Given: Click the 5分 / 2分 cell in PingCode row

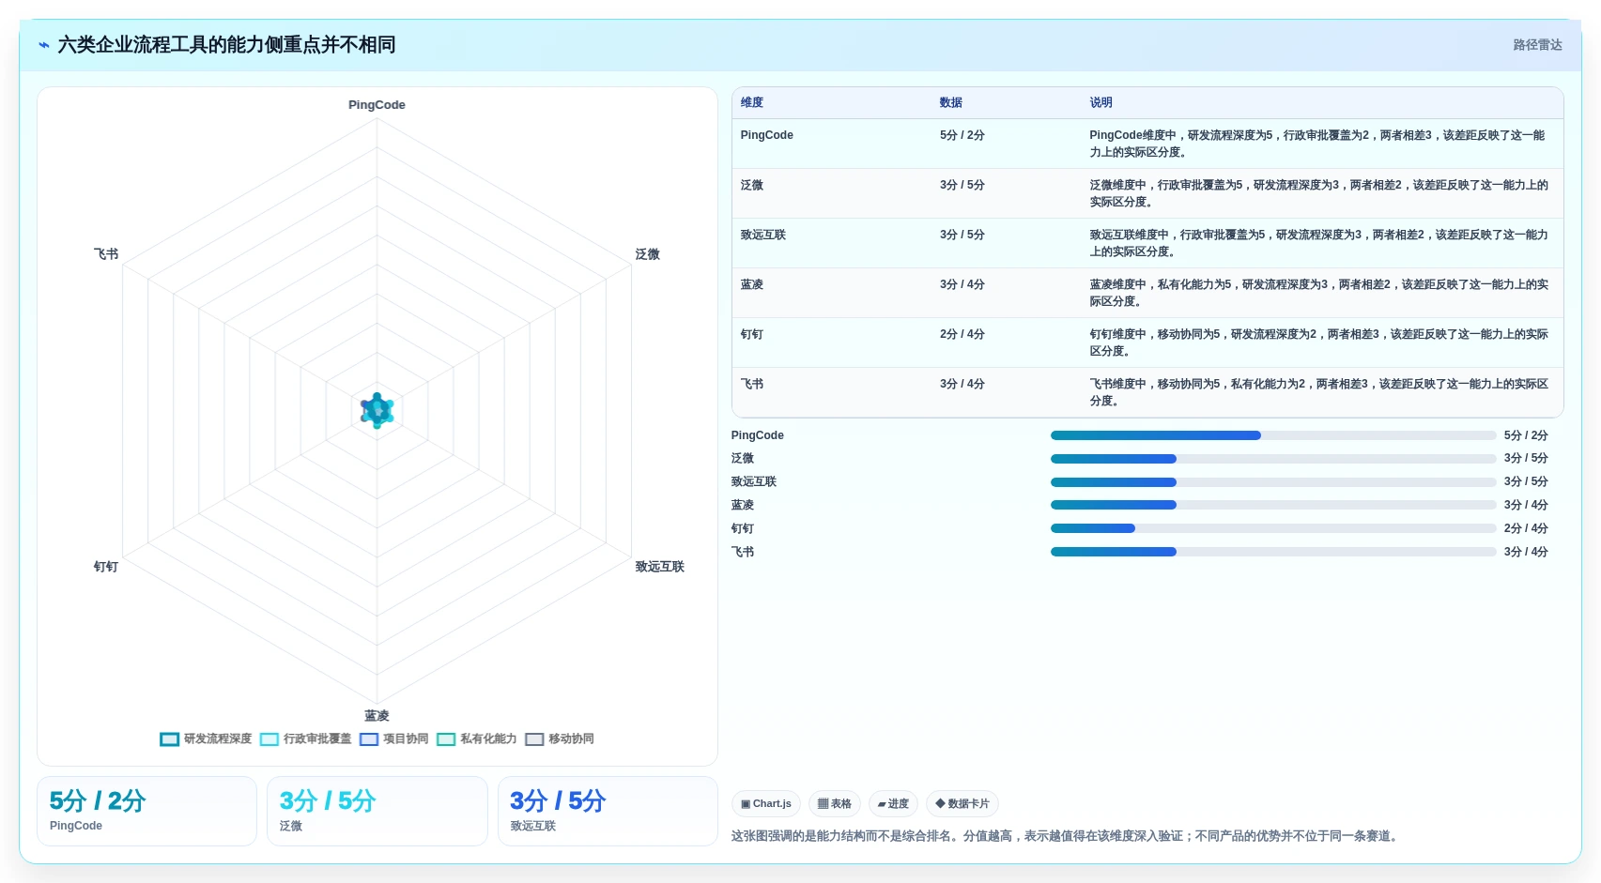Looking at the screenshot, I should coord(962,135).
